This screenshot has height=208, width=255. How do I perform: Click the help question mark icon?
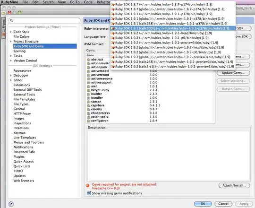point(11,204)
